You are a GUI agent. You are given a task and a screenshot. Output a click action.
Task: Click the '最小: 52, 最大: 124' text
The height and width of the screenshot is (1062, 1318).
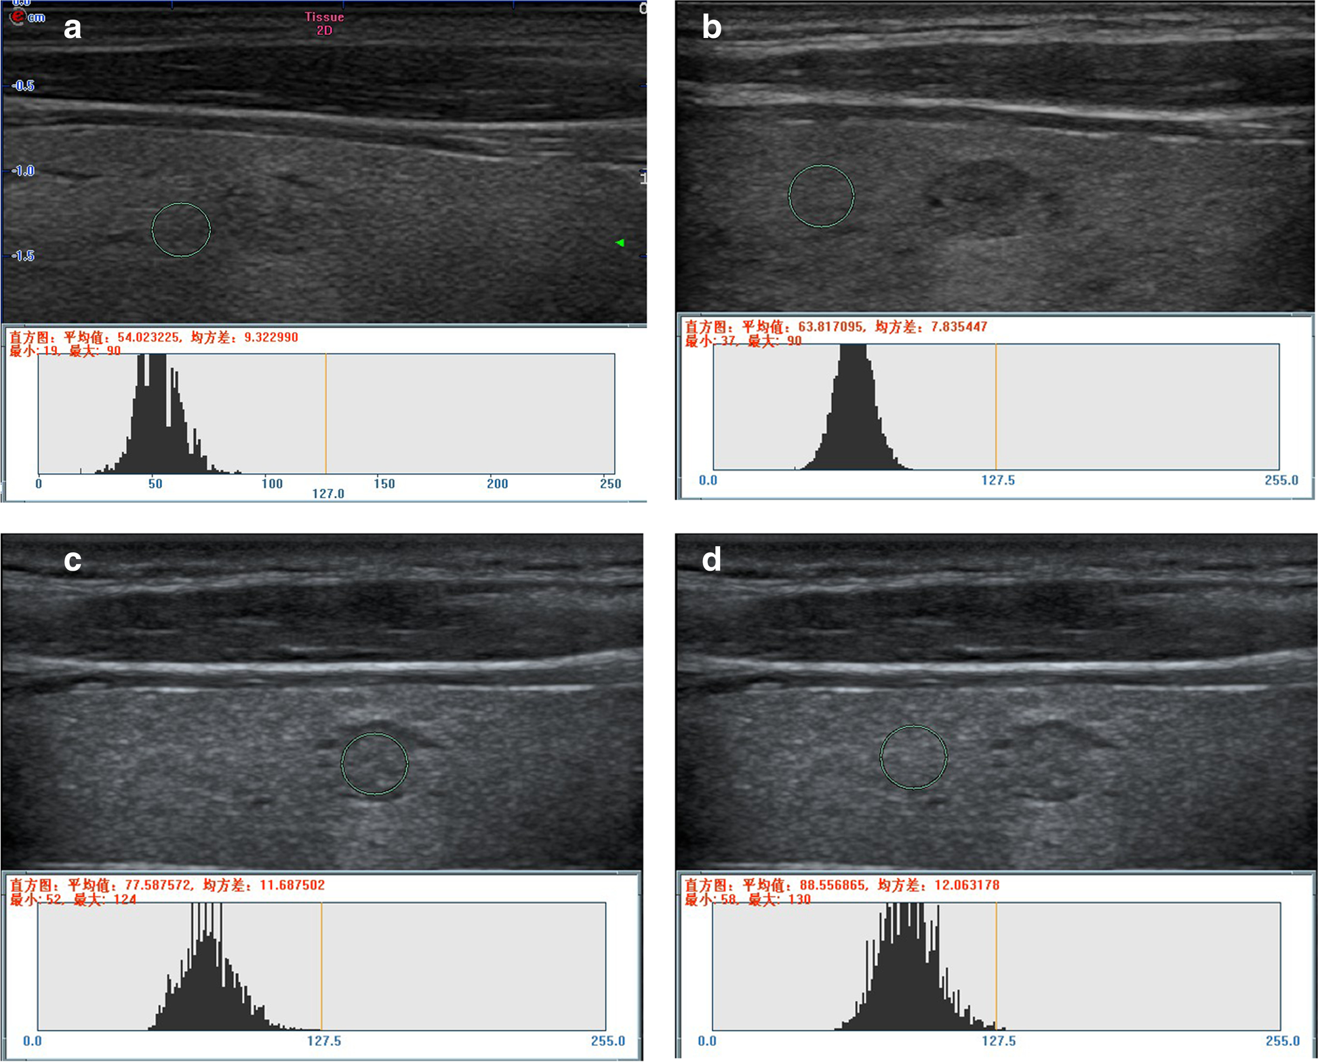click(x=73, y=899)
